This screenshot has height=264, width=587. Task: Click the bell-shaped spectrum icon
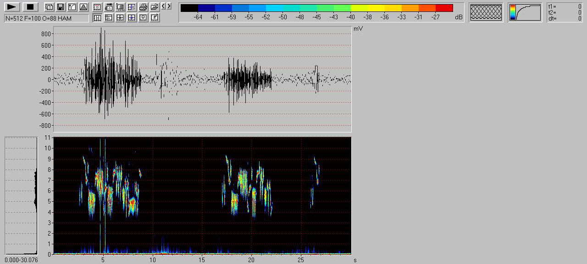(x=83, y=7)
